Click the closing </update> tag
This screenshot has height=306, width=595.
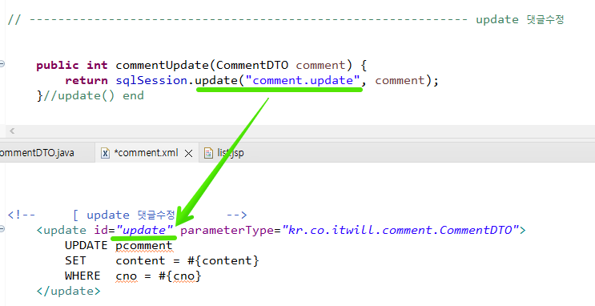69,292
